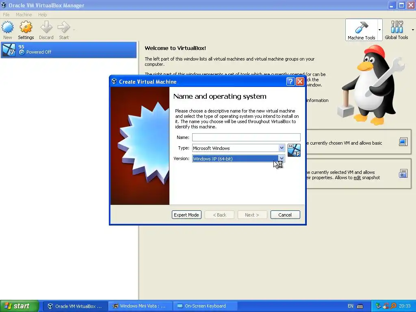Image resolution: width=416 pixels, height=312 pixels.
Task: Click the Start toolbar arrow icon
Action: (x=64, y=27)
